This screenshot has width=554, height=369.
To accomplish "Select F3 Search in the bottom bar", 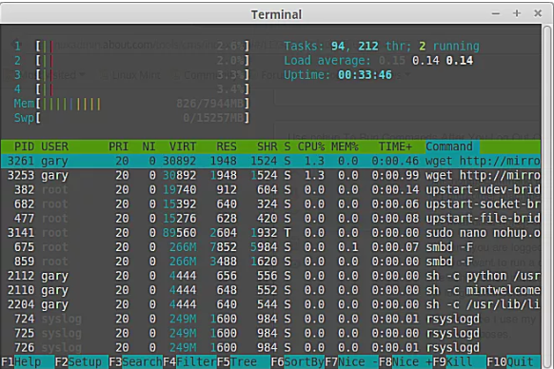I will tap(135, 362).
